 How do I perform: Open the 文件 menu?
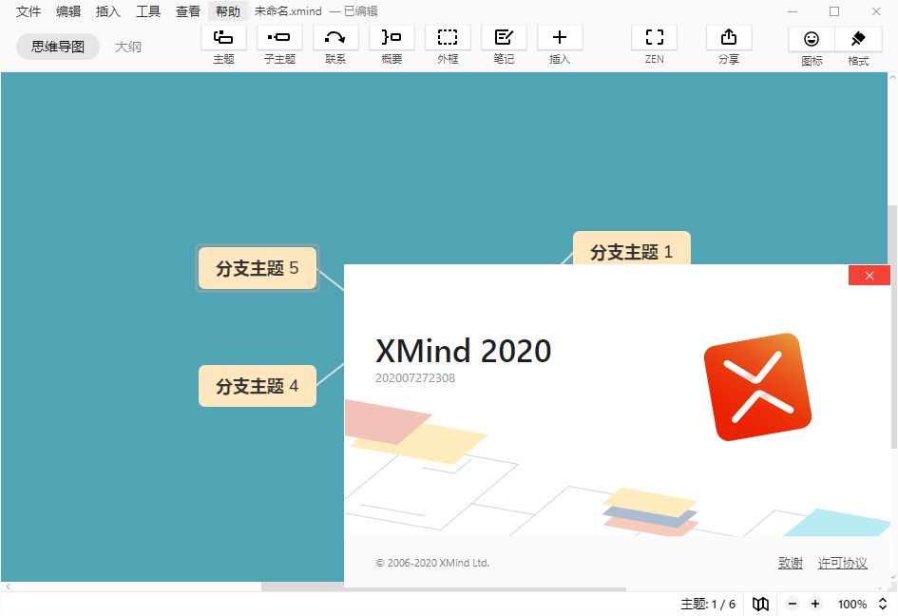[x=28, y=11]
